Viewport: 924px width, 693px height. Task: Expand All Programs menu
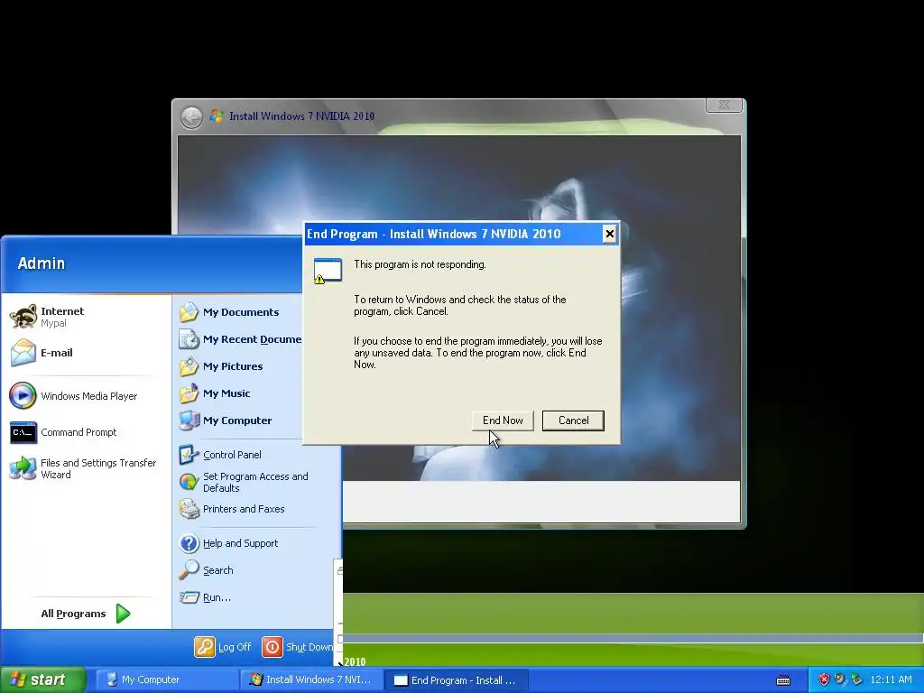click(x=85, y=614)
